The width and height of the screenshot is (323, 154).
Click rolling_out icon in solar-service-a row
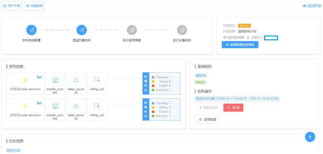pyautogui.click(x=97, y=106)
